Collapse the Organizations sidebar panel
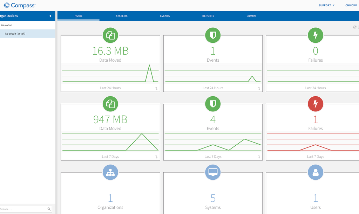This screenshot has width=359, height=214. pos(50,16)
